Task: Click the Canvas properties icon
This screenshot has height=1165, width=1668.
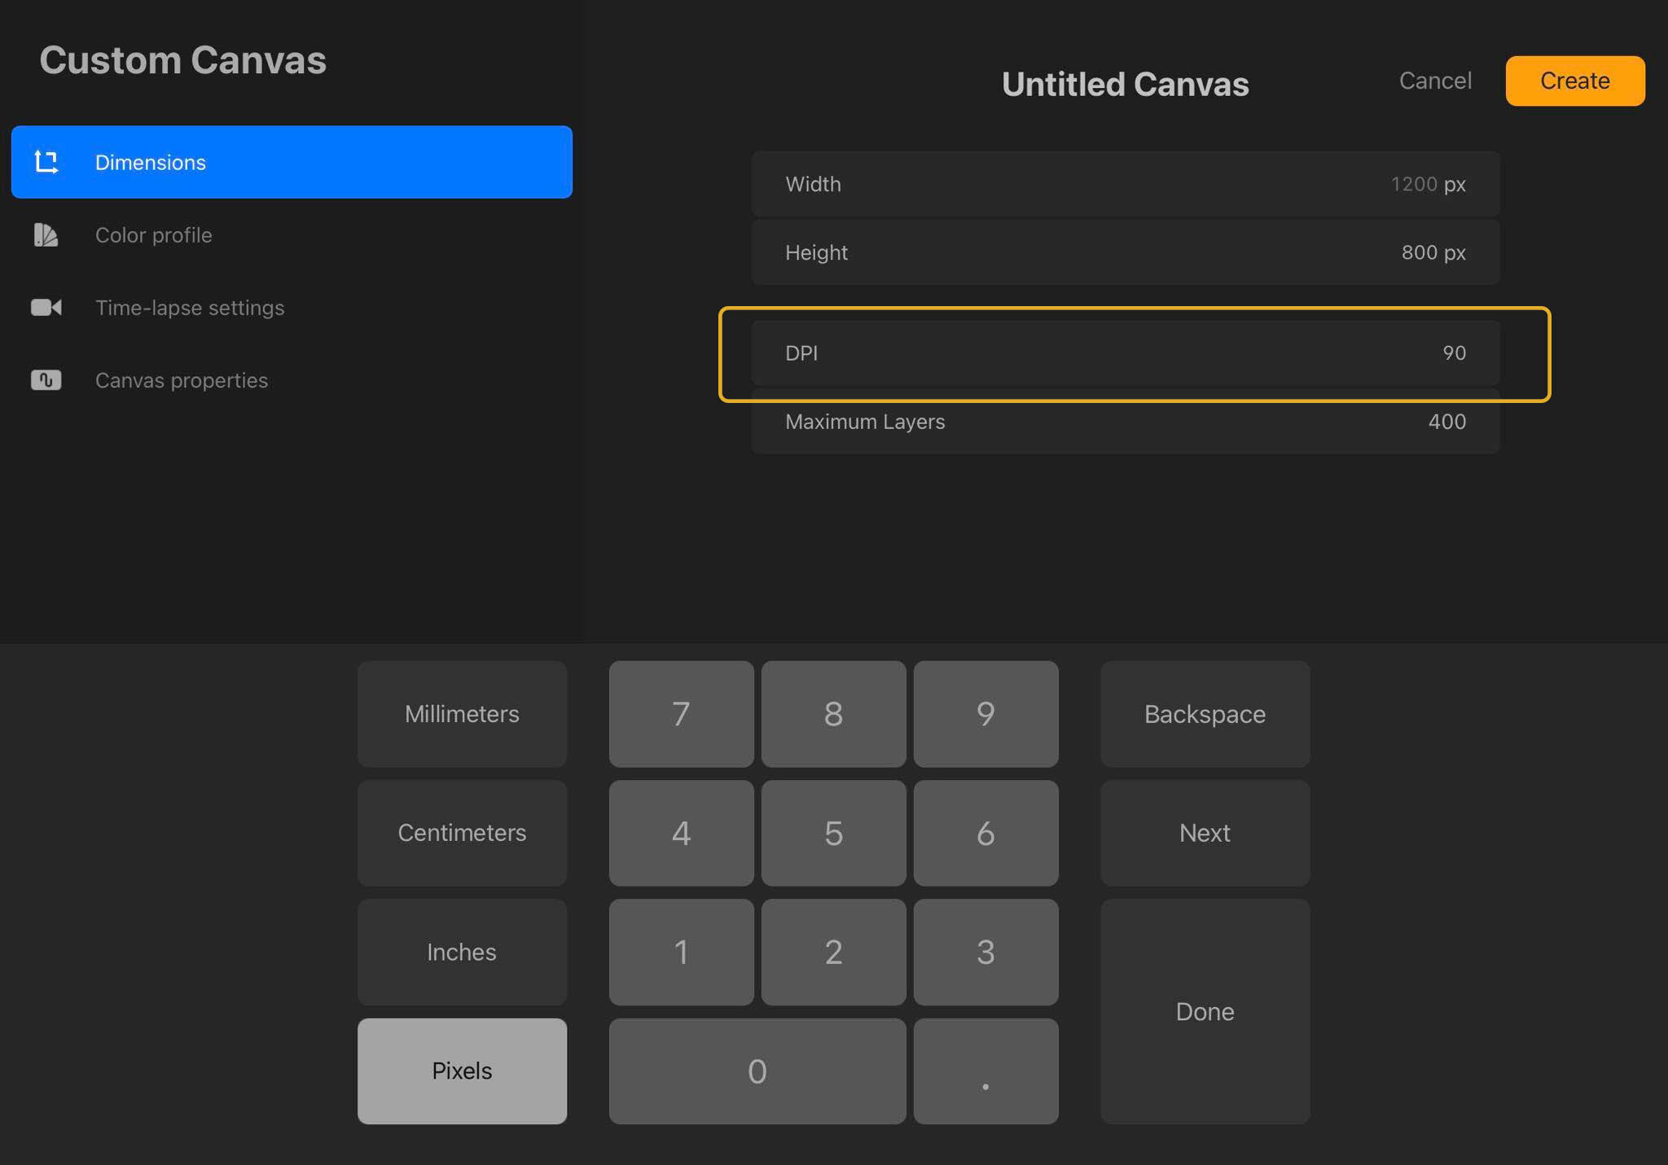Action: coord(46,380)
